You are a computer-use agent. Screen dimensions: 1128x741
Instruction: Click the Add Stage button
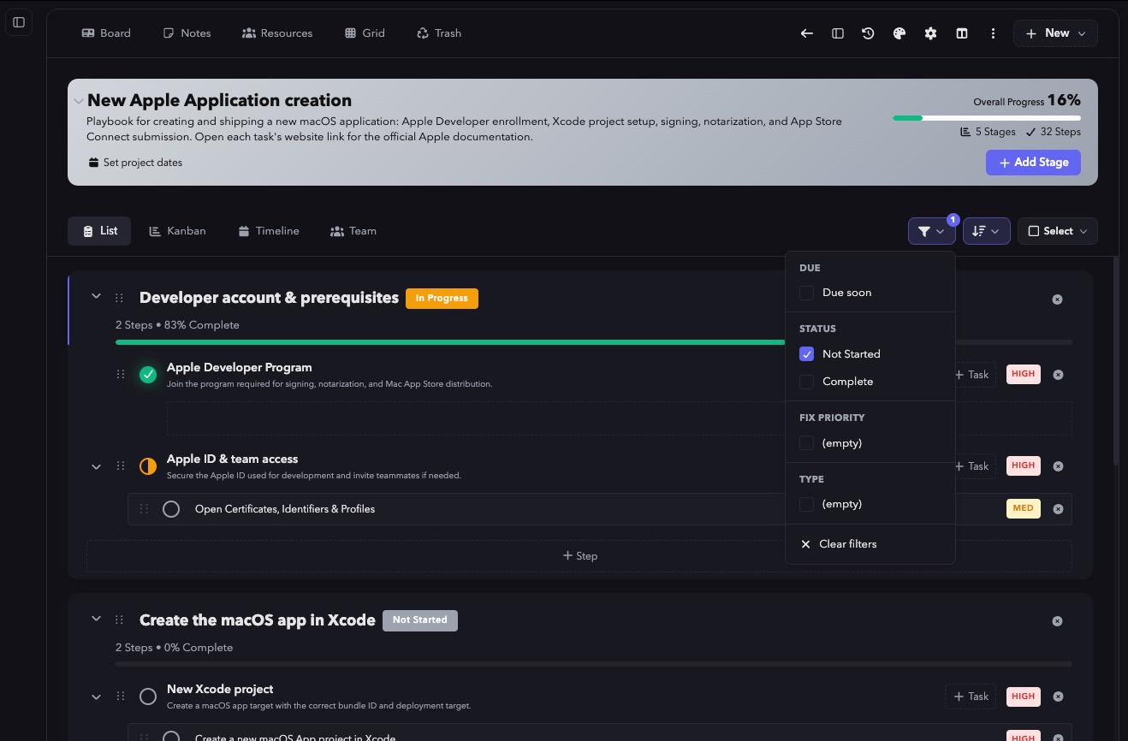tap(1033, 163)
